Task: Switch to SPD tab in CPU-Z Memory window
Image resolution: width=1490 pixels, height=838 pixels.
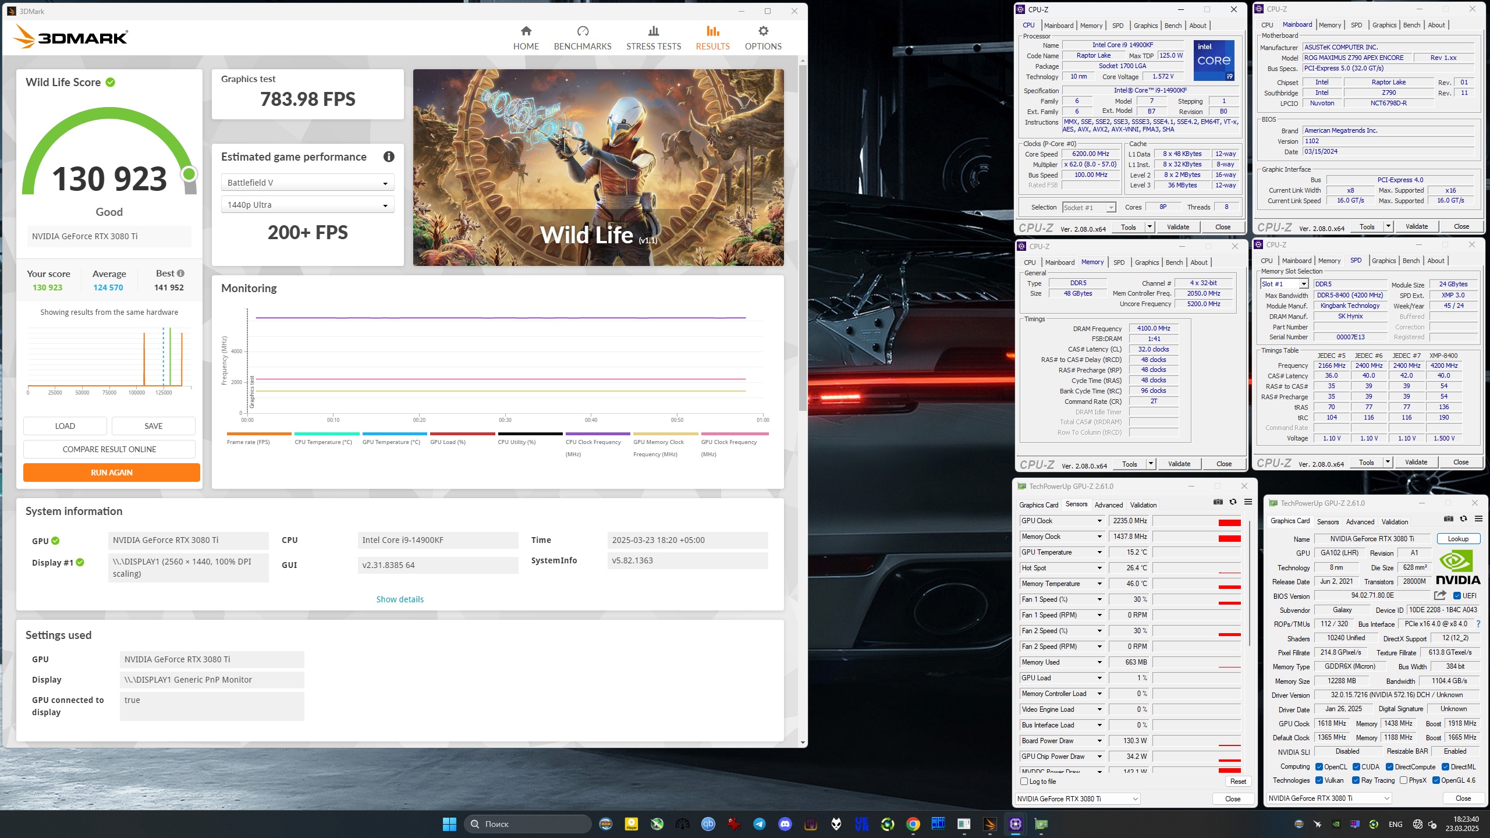Action: point(1119,262)
